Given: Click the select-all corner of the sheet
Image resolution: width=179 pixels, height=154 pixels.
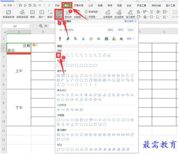Looking at the screenshot, I should tap(4, 32).
